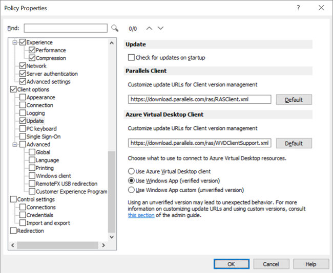Collapse the Advanced node under Client options
333x273 pixels.
coord(14,145)
